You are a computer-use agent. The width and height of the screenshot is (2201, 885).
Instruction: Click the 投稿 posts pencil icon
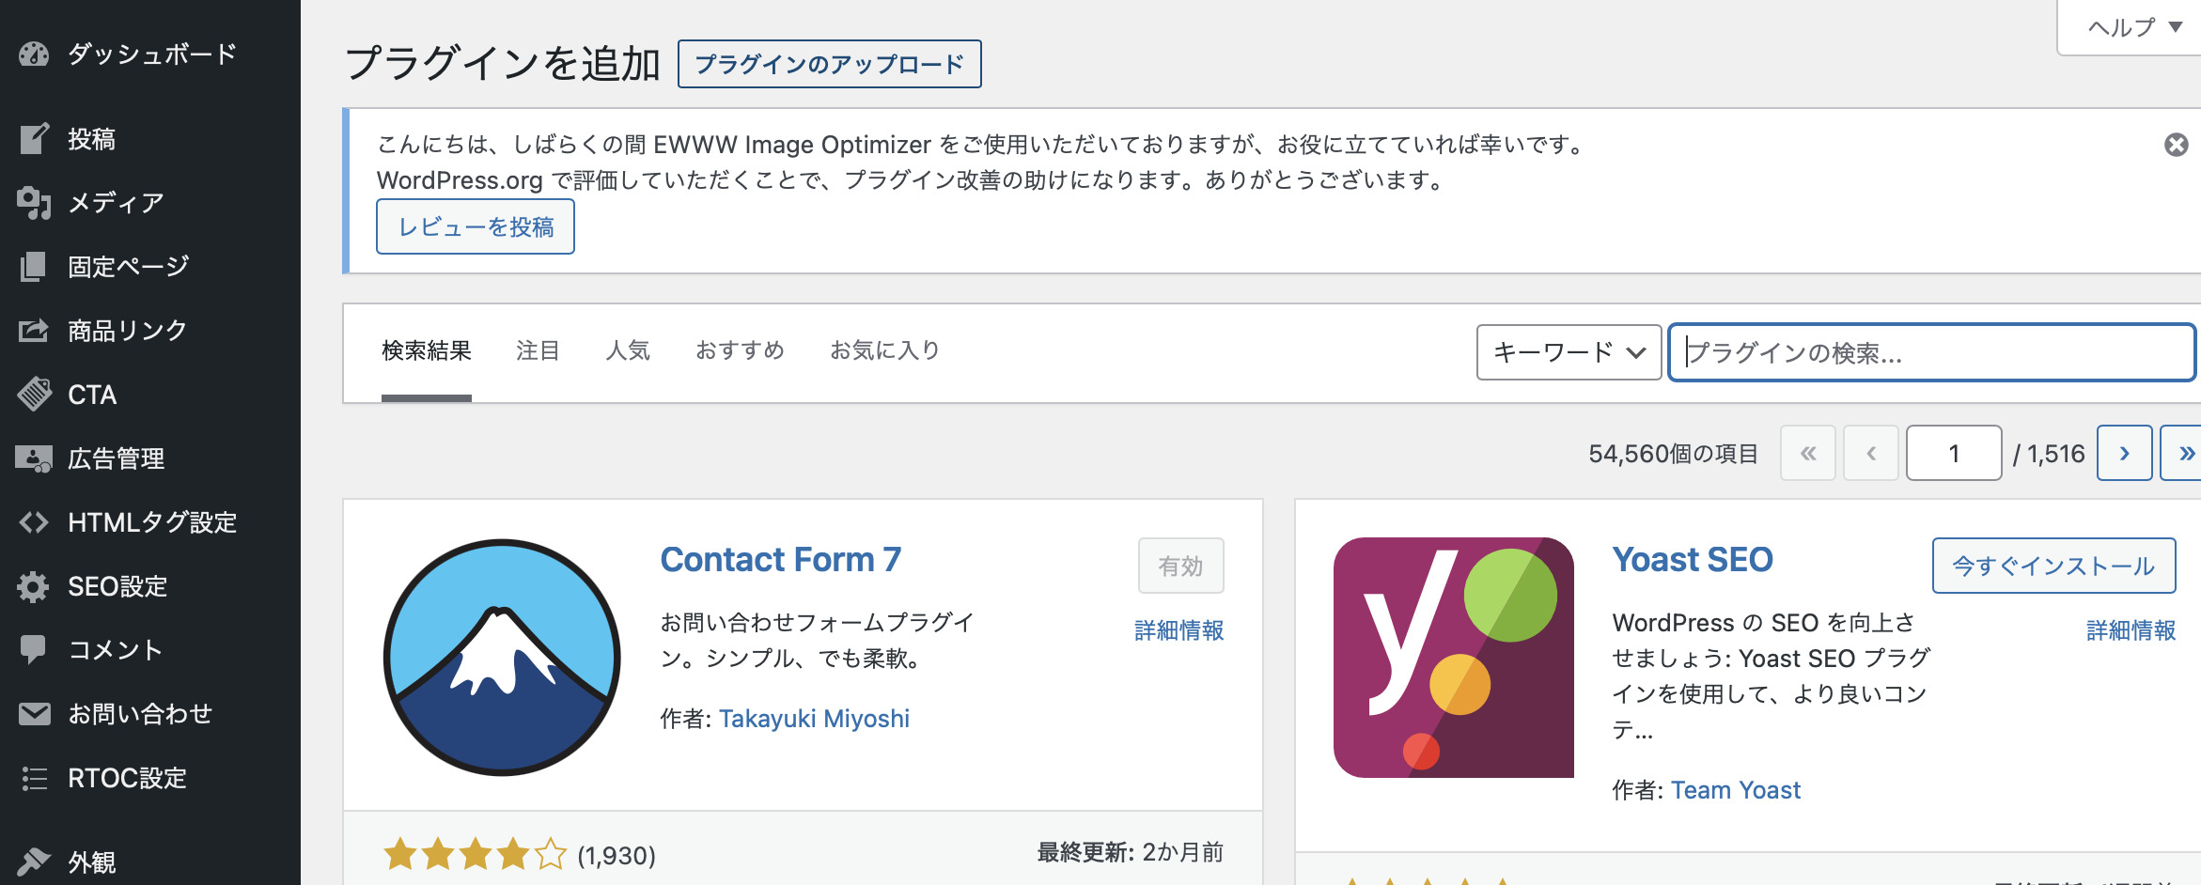34,139
